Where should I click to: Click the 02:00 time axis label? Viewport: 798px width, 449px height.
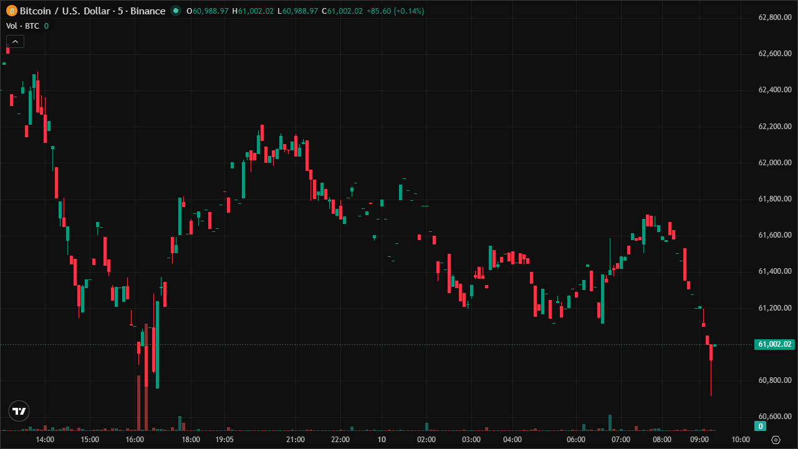(426, 440)
